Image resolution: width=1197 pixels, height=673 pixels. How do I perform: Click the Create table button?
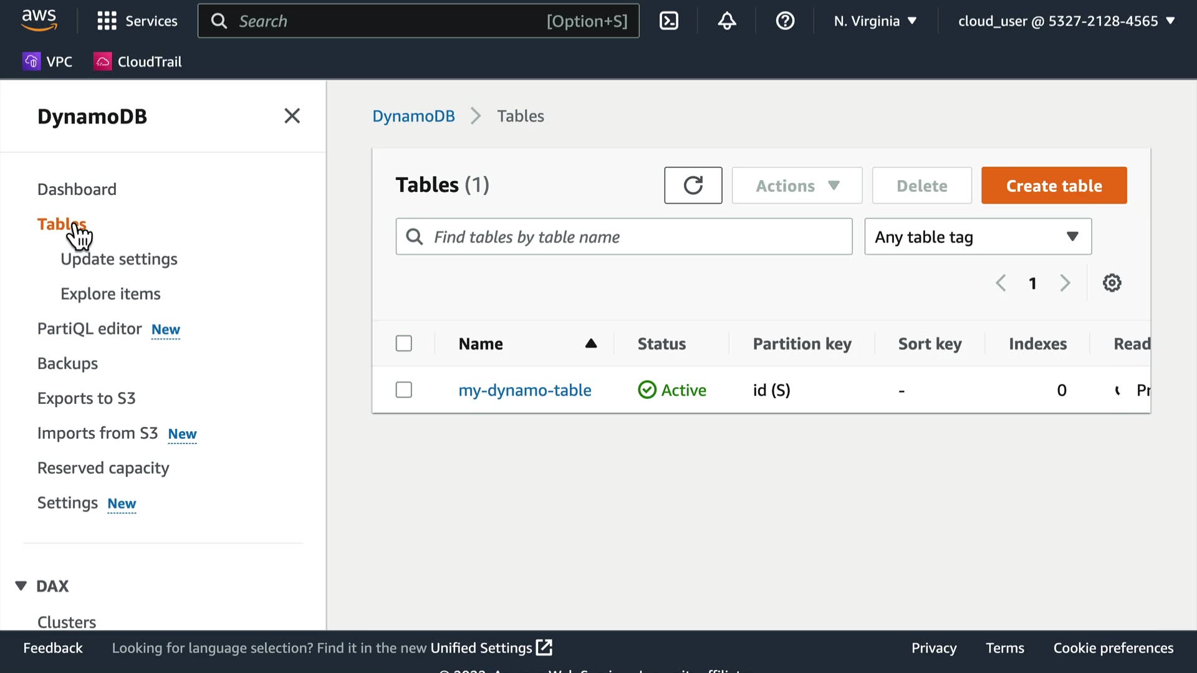click(x=1054, y=186)
